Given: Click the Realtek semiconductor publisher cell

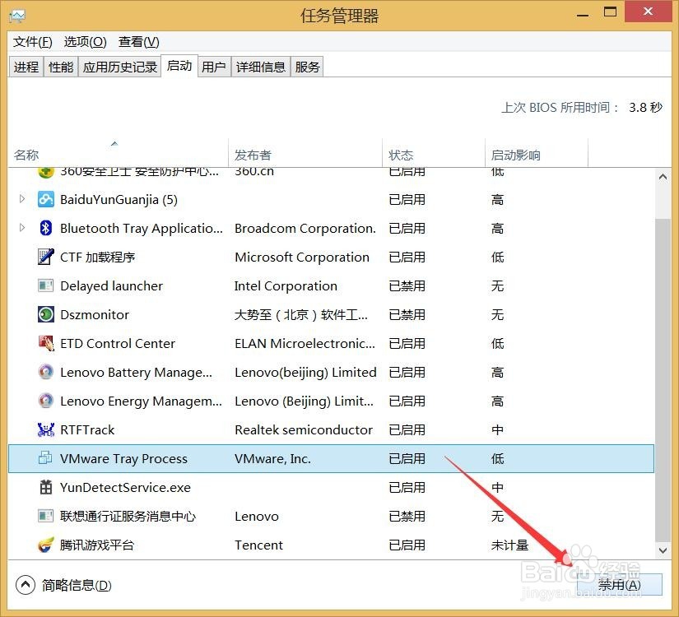Looking at the screenshot, I should pos(304,429).
